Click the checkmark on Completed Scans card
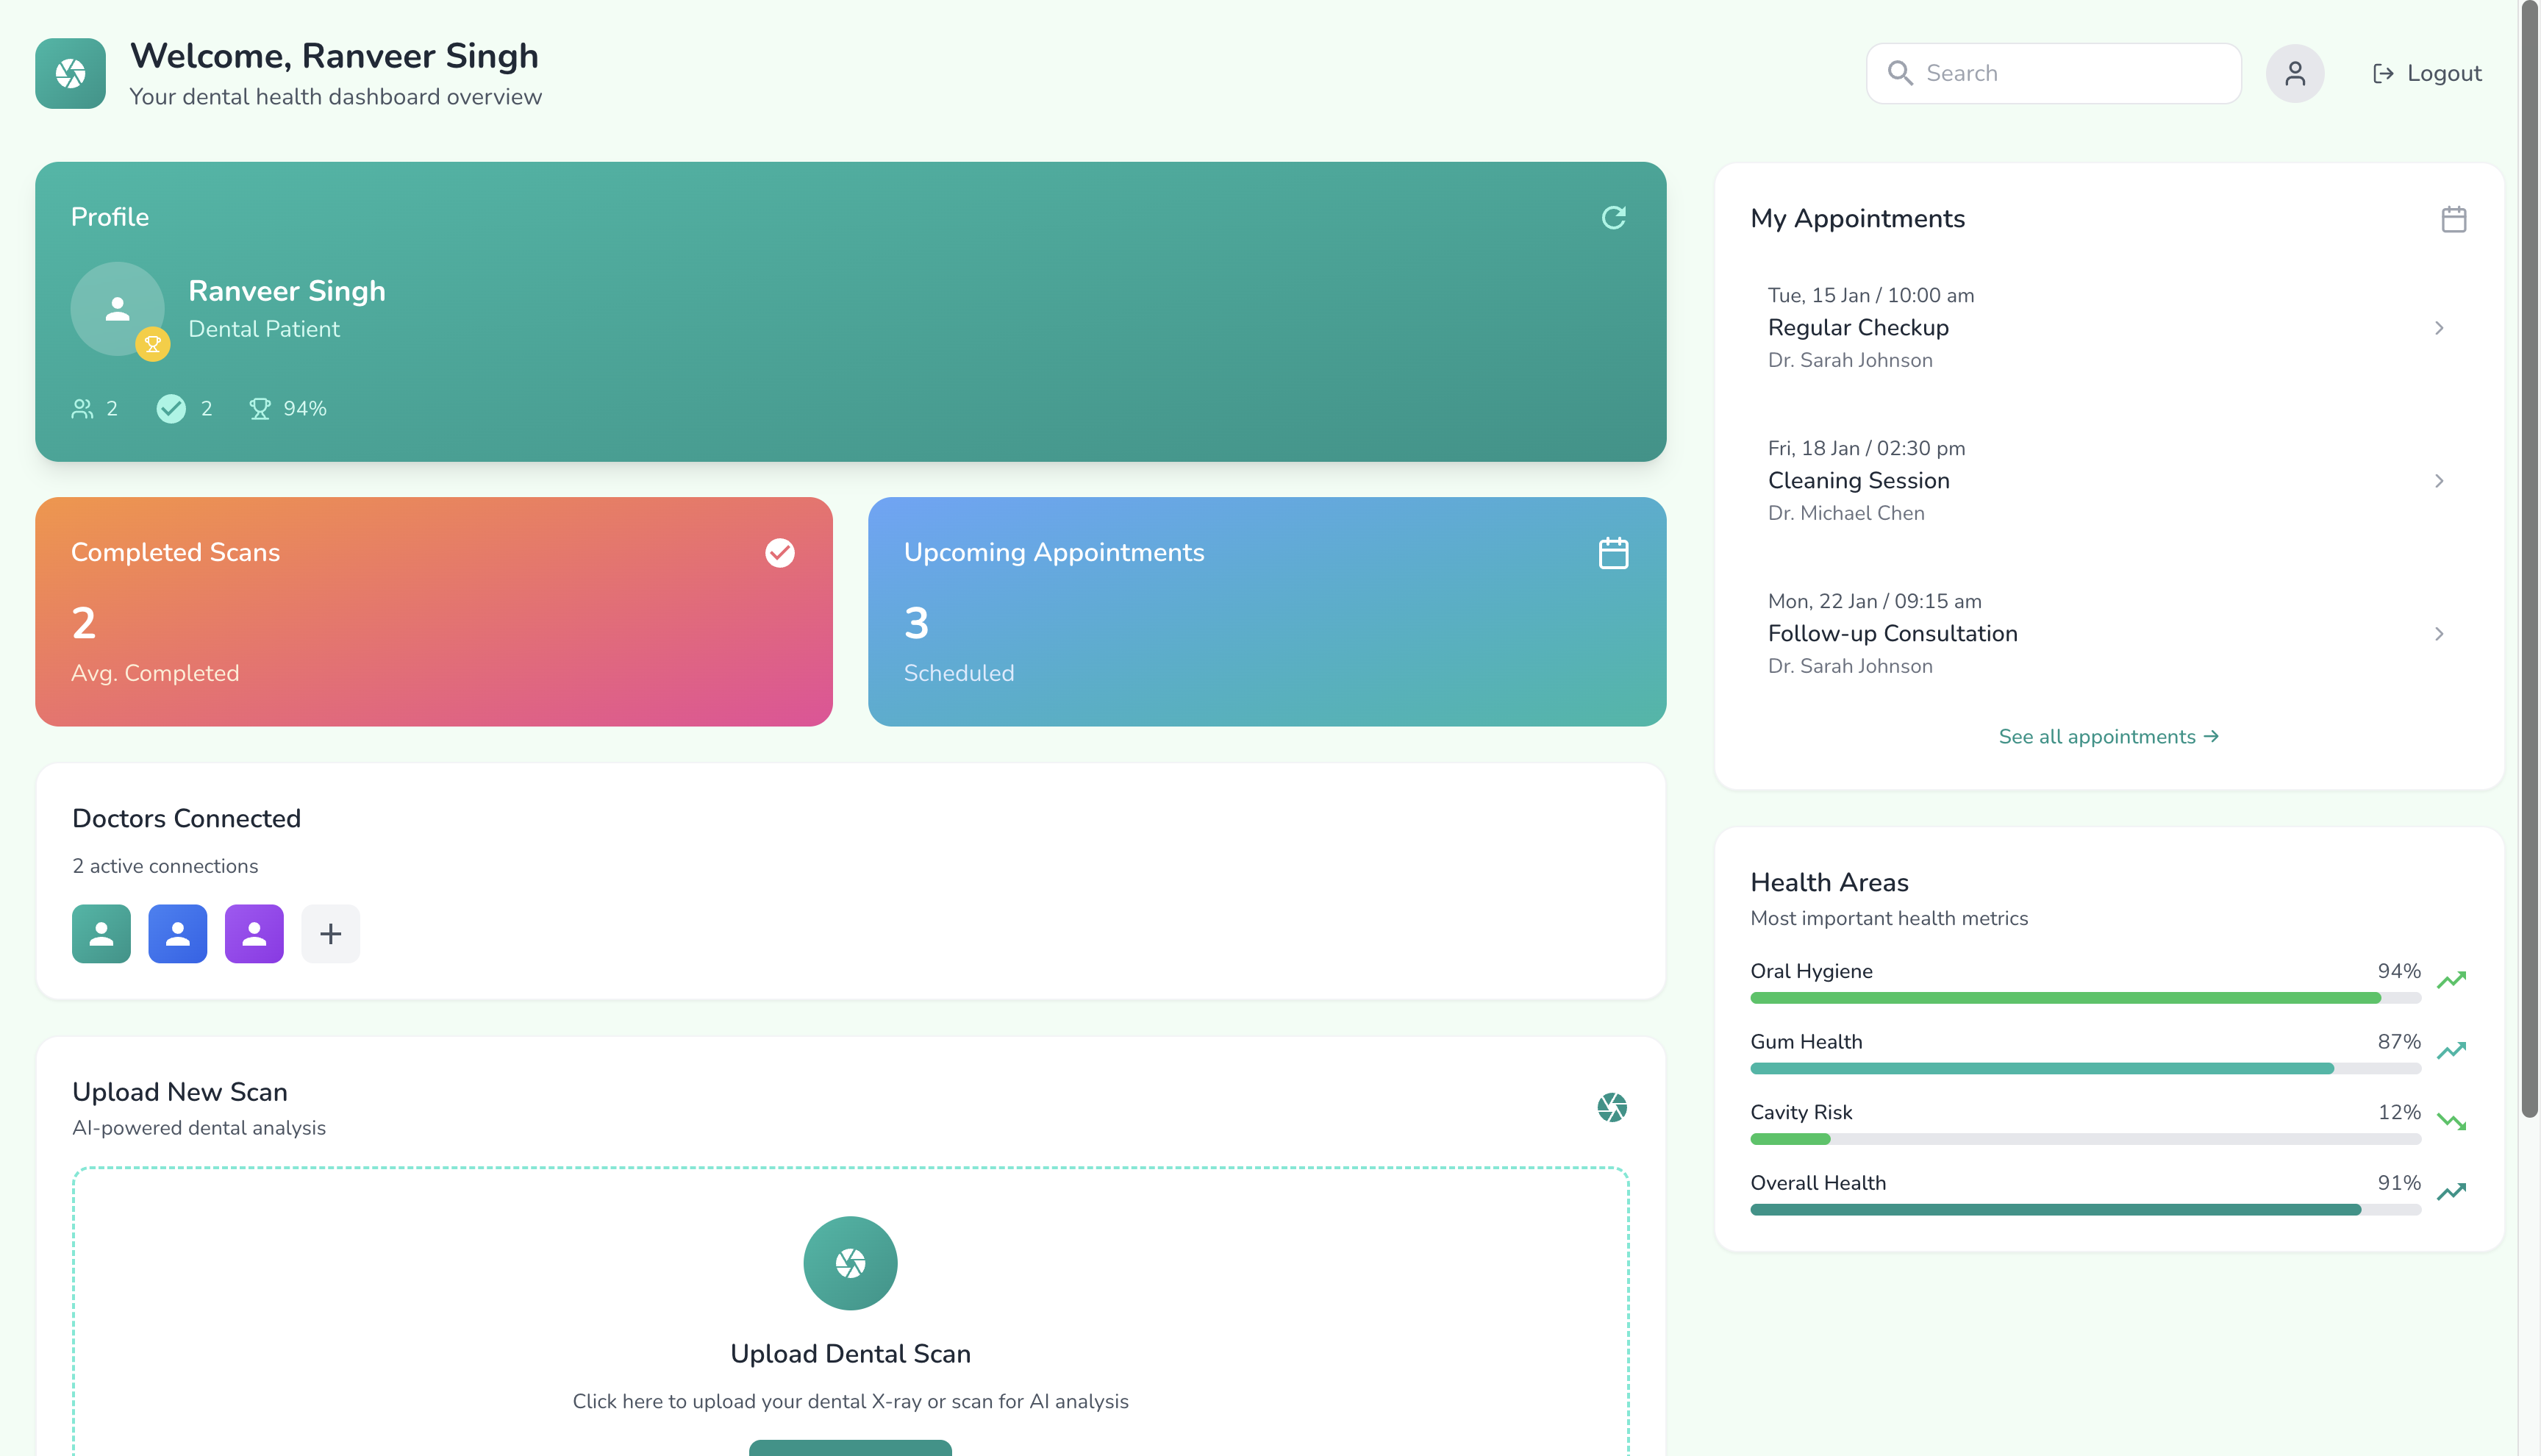 pyautogui.click(x=779, y=553)
